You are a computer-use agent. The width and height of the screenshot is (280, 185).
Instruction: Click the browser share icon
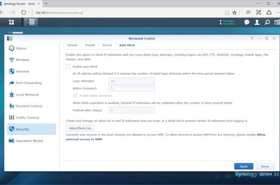click(x=269, y=13)
